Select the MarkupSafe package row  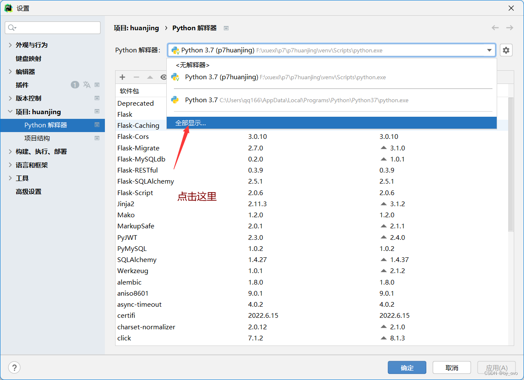312,226
